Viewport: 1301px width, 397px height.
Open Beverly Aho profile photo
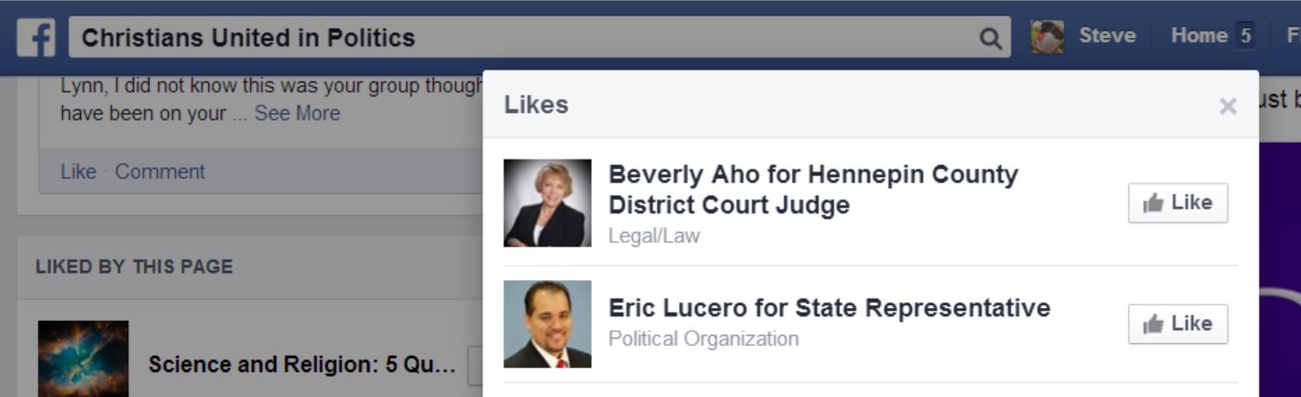click(x=547, y=203)
